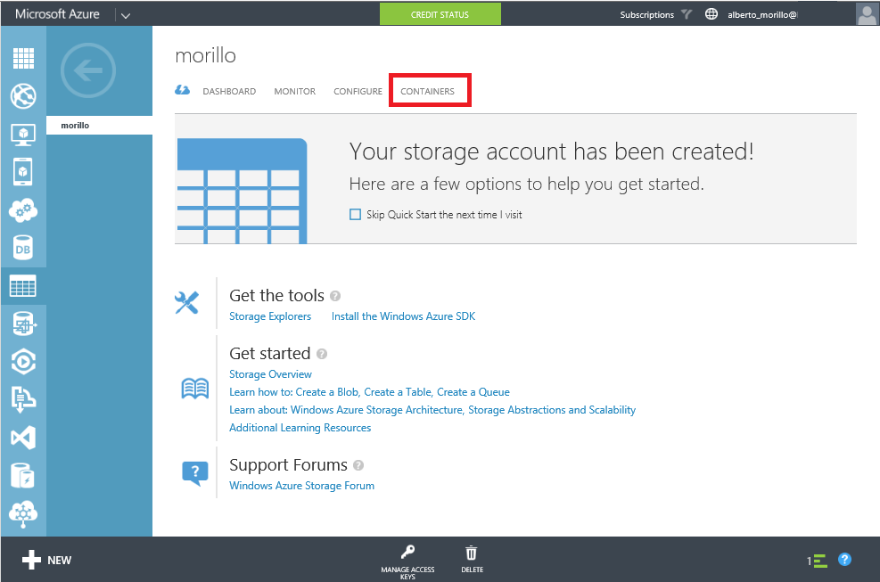The image size is (880, 582).
Task: Open Windows Azure Storage Forum link
Action: point(301,486)
